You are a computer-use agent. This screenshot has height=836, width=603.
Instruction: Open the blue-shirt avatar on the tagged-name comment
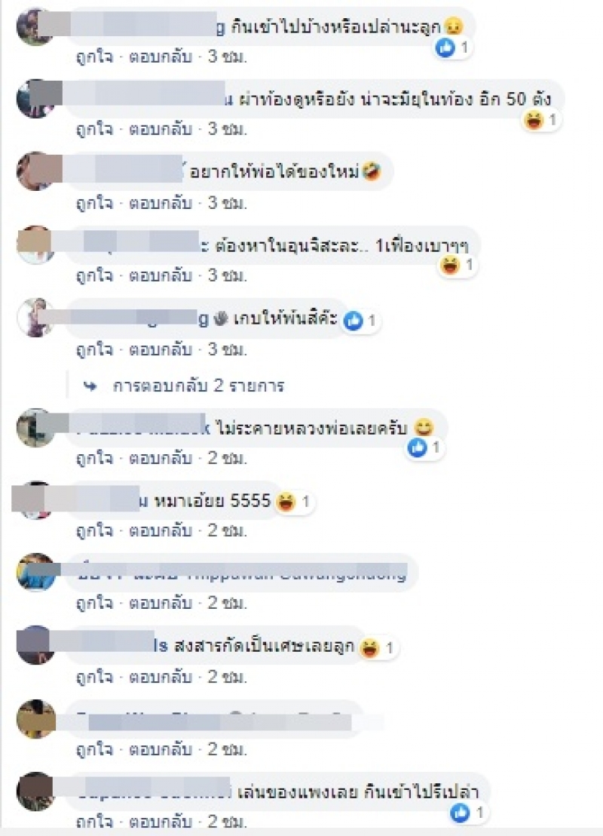click(35, 572)
